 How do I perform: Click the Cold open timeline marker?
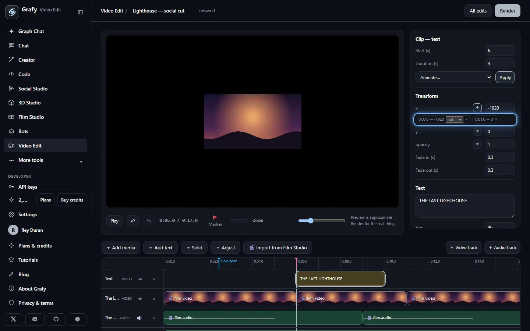click(229, 261)
